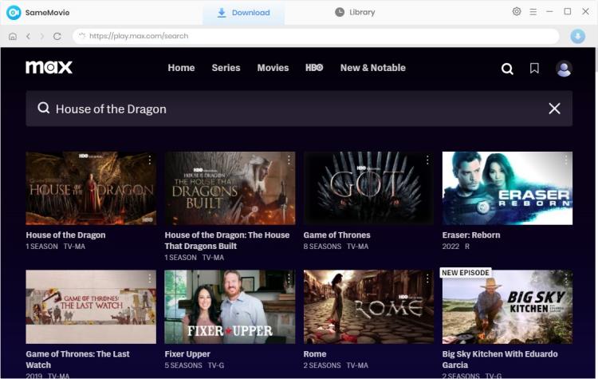Open Game of Thrones: The Last Watch thumbnail
Image resolution: width=598 pixels, height=379 pixels.
coord(91,307)
